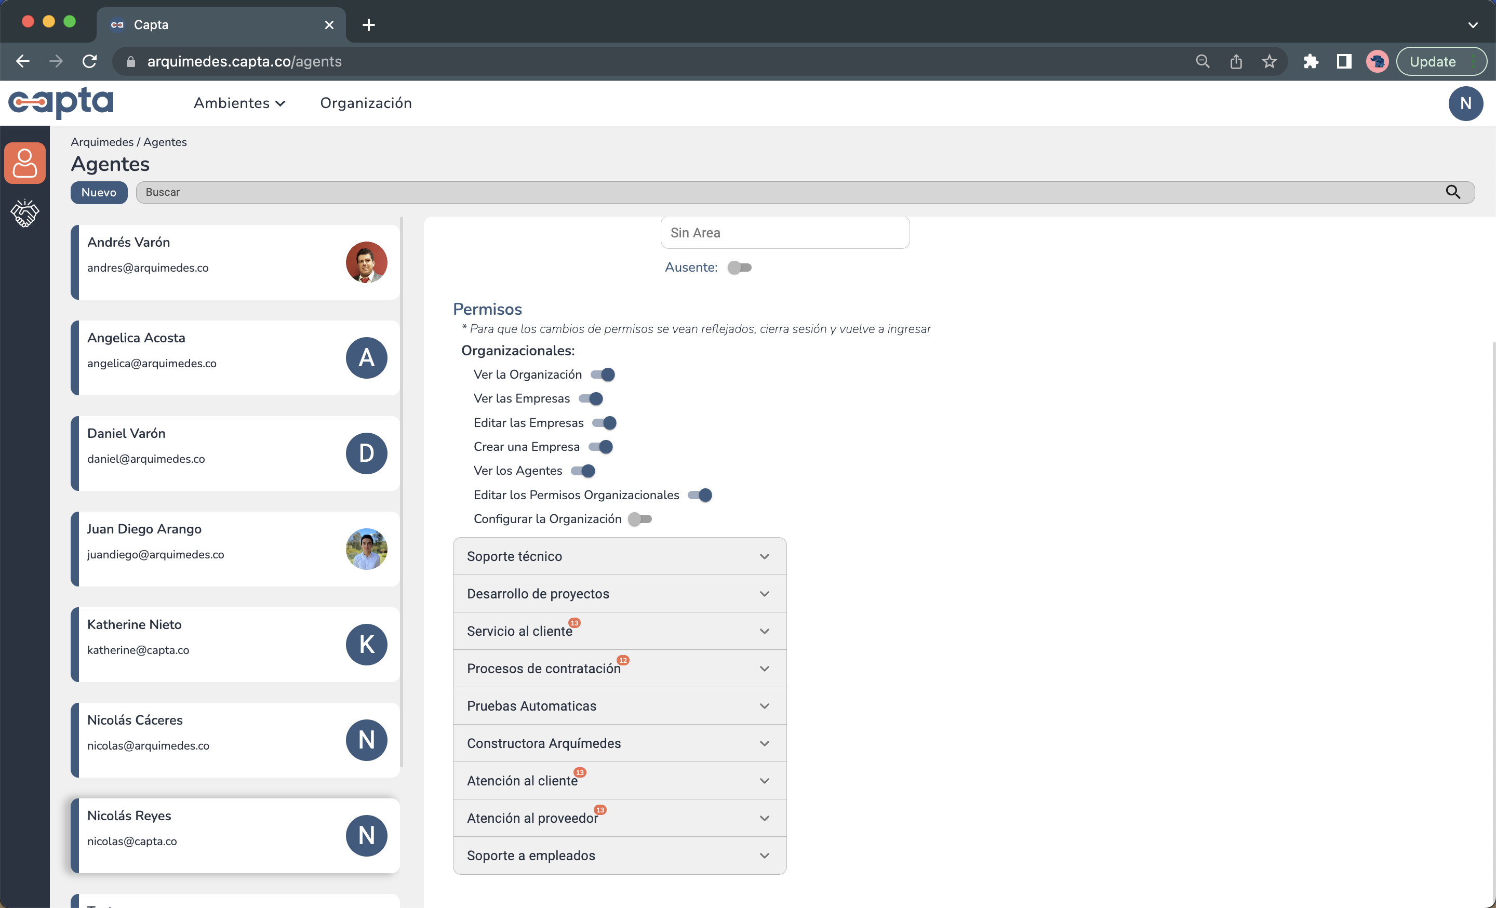Enable Configurar la Organización permission
The height and width of the screenshot is (908, 1496).
click(x=640, y=519)
